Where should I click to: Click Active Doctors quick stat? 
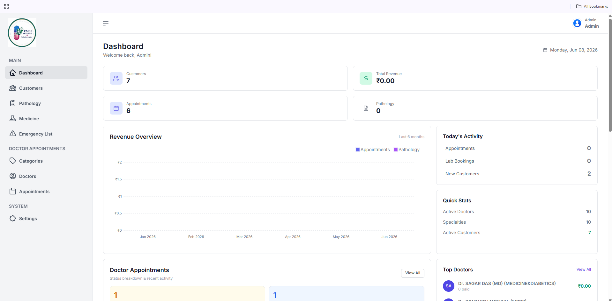[x=517, y=212]
